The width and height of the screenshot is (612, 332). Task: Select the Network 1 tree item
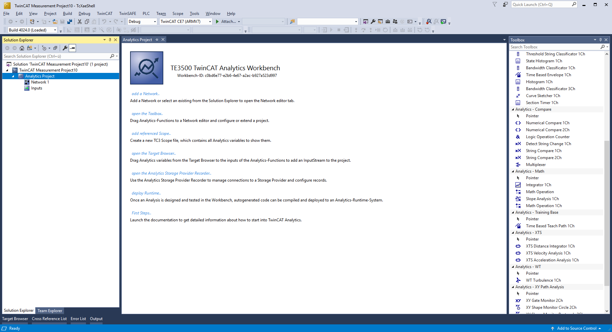coord(40,82)
